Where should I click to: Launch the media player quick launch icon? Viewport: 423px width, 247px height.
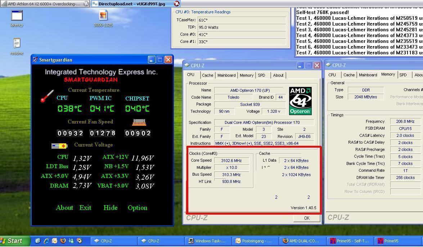click(x=79, y=241)
